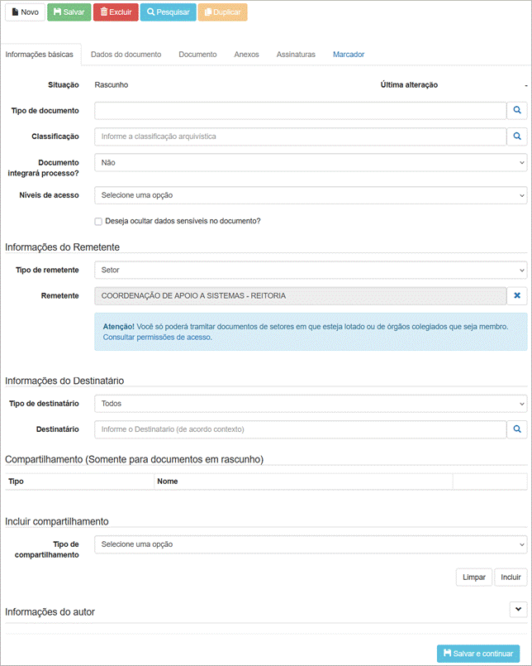Click the green Salvar button

coord(69,12)
